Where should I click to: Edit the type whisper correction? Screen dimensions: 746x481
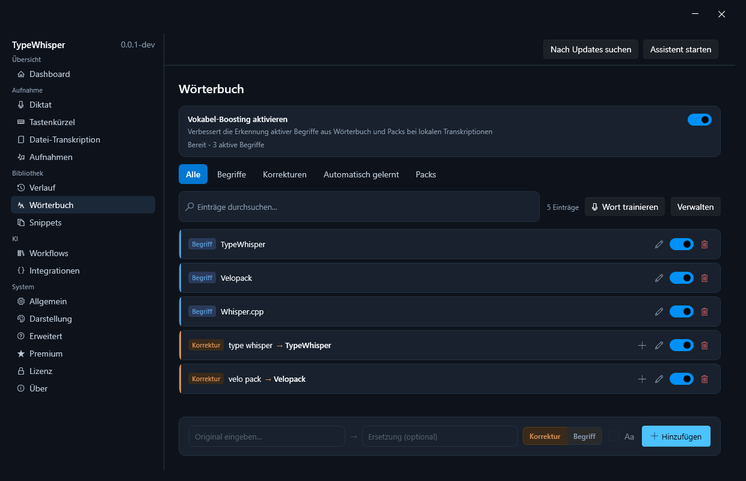click(659, 345)
